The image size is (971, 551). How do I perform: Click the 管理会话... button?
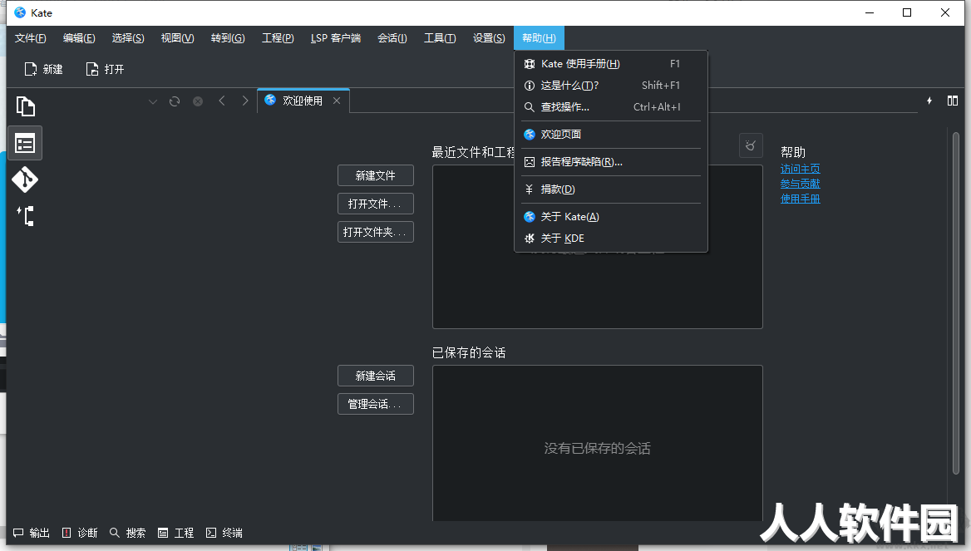pyautogui.click(x=375, y=404)
